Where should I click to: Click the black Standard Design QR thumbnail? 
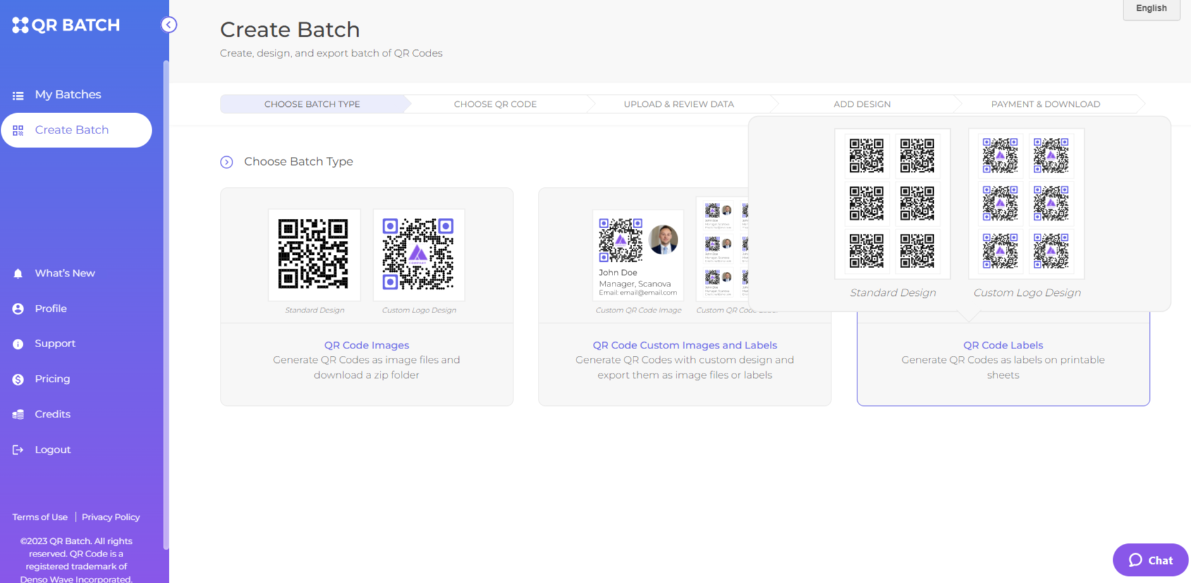coord(314,255)
